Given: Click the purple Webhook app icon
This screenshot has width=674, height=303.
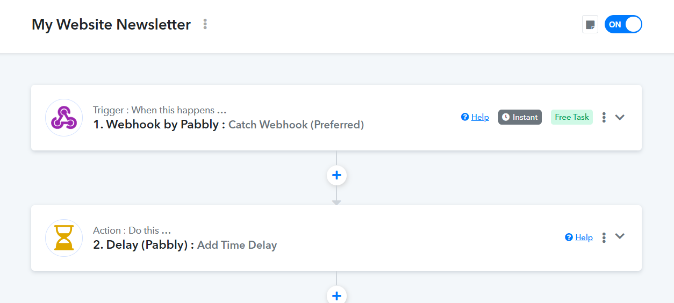Looking at the screenshot, I should pos(64,118).
